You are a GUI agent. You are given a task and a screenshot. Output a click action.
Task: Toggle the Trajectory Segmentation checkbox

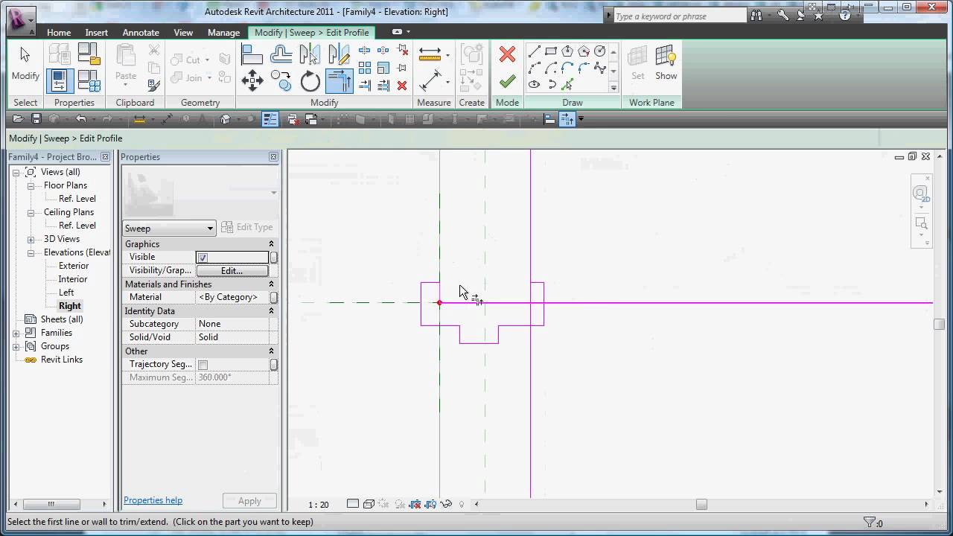click(203, 365)
